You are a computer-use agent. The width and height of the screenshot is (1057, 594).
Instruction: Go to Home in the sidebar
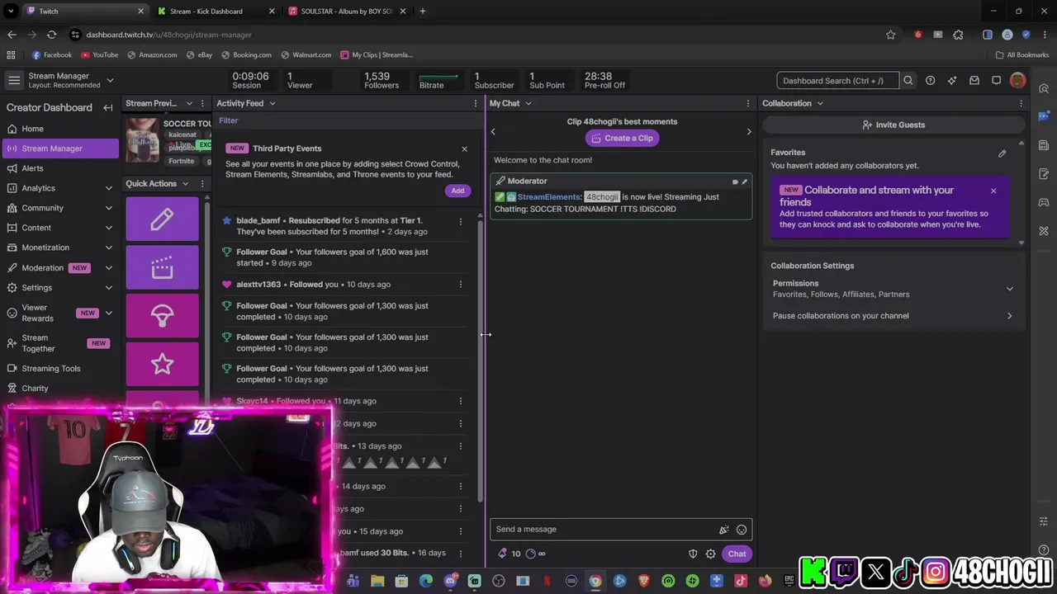[59, 129]
